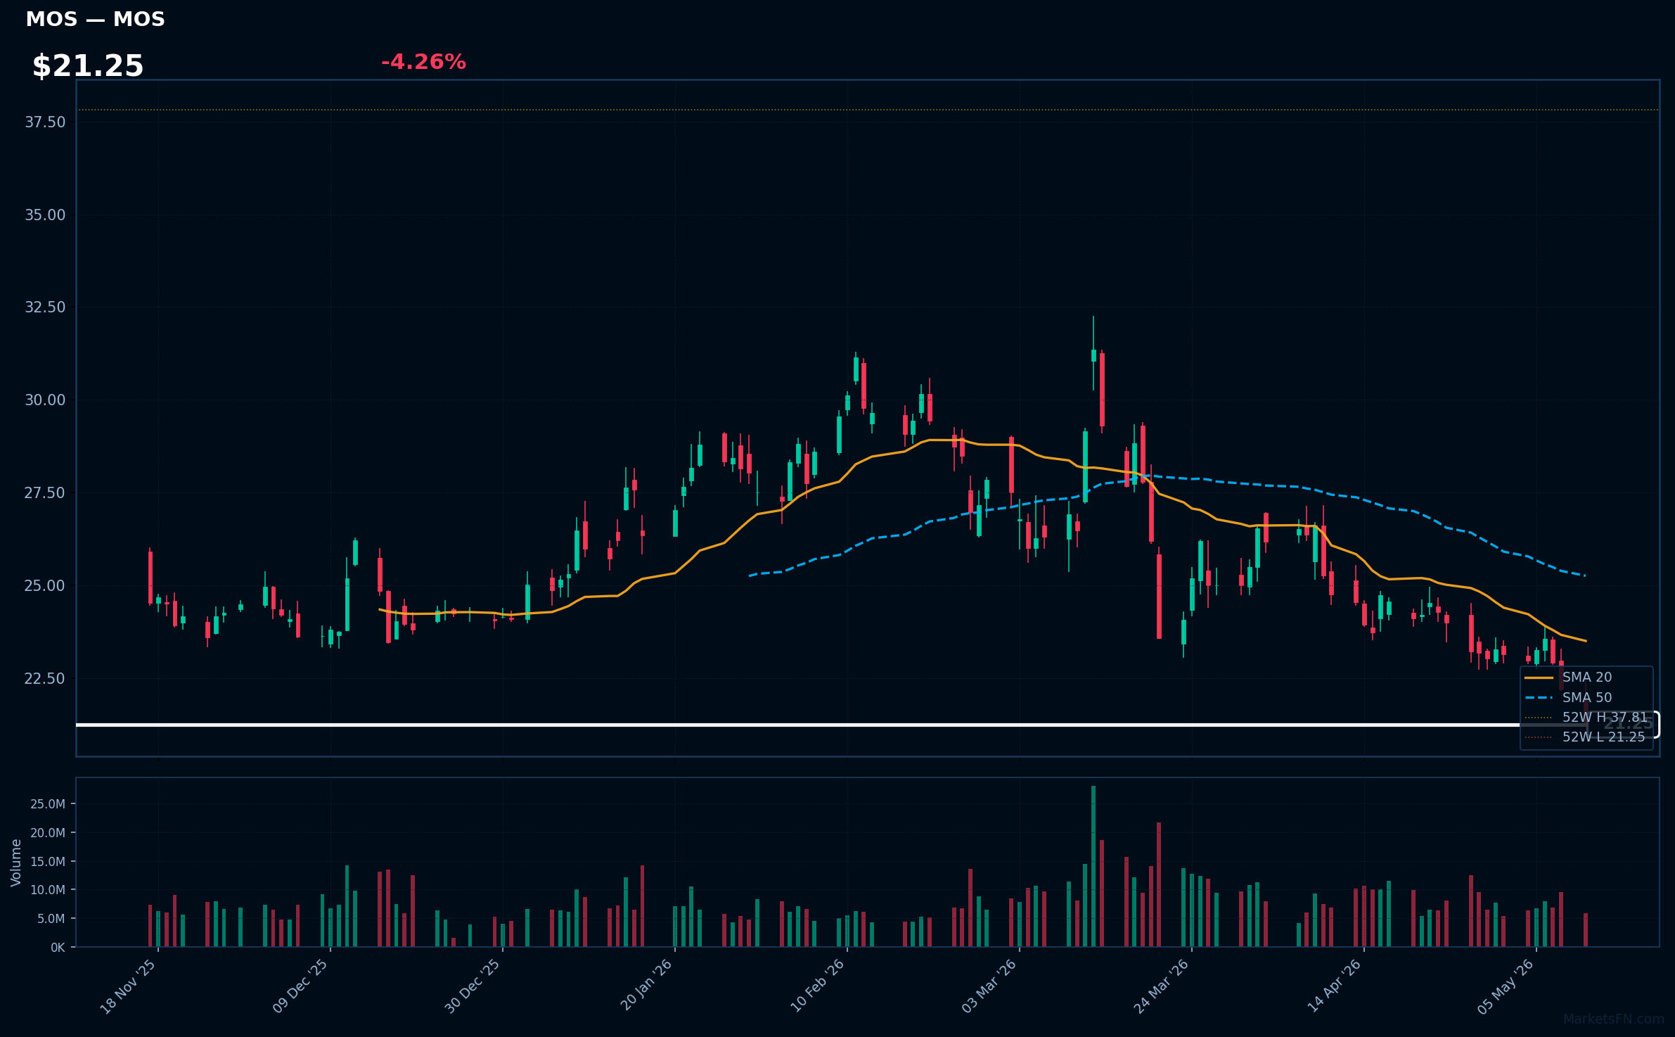Click the 10.0M volume axis label
Viewport: 1675px width, 1037px height.
[48, 890]
